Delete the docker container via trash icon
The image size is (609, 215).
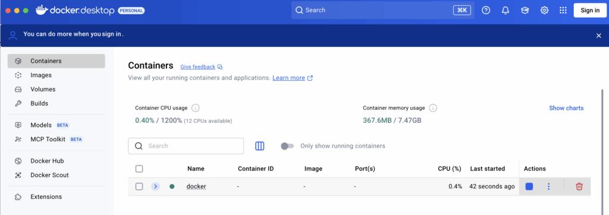click(579, 186)
